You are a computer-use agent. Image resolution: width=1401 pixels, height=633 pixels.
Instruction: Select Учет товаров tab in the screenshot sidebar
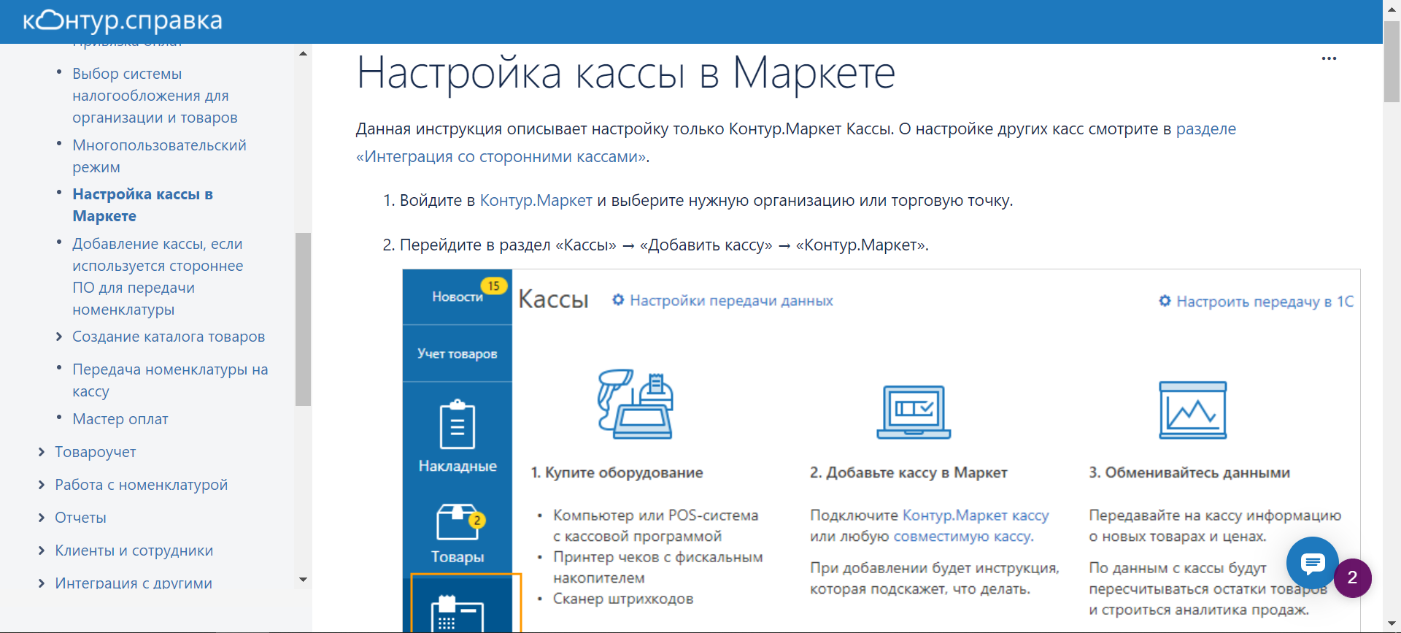coord(458,353)
